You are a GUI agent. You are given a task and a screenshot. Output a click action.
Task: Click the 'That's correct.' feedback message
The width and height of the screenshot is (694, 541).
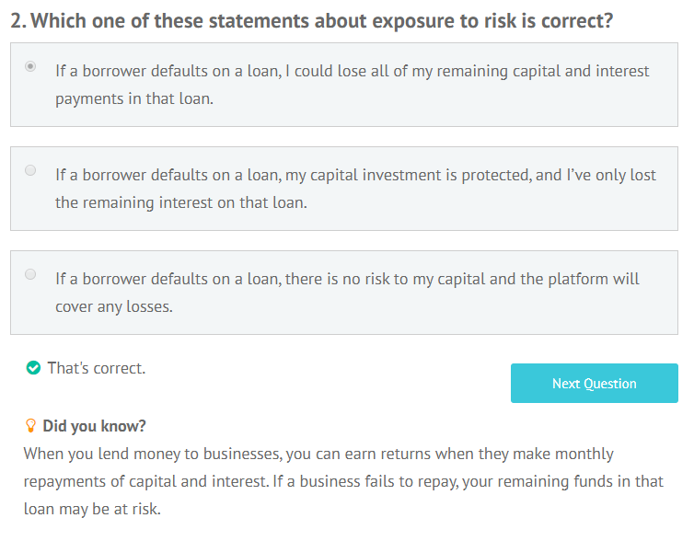click(x=97, y=368)
